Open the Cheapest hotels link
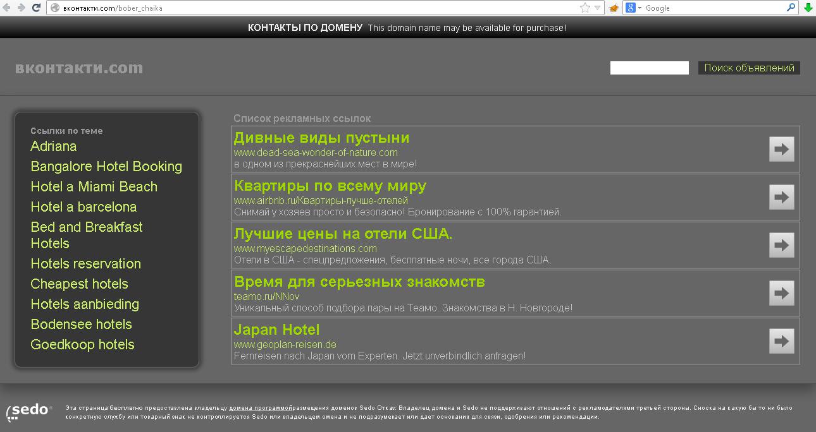 pyautogui.click(x=80, y=284)
